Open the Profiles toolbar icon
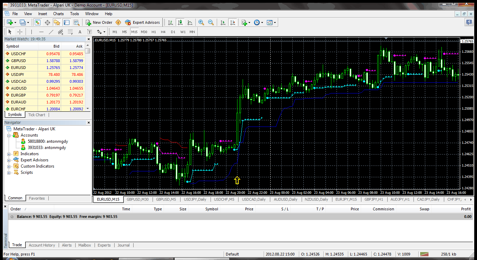The image size is (477, 260). pos(23,22)
